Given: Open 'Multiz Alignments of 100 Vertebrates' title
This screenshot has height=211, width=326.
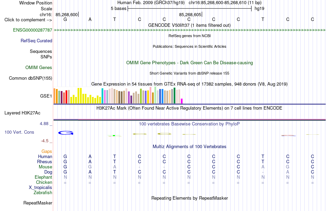Looking at the screenshot, I should 189,146.
